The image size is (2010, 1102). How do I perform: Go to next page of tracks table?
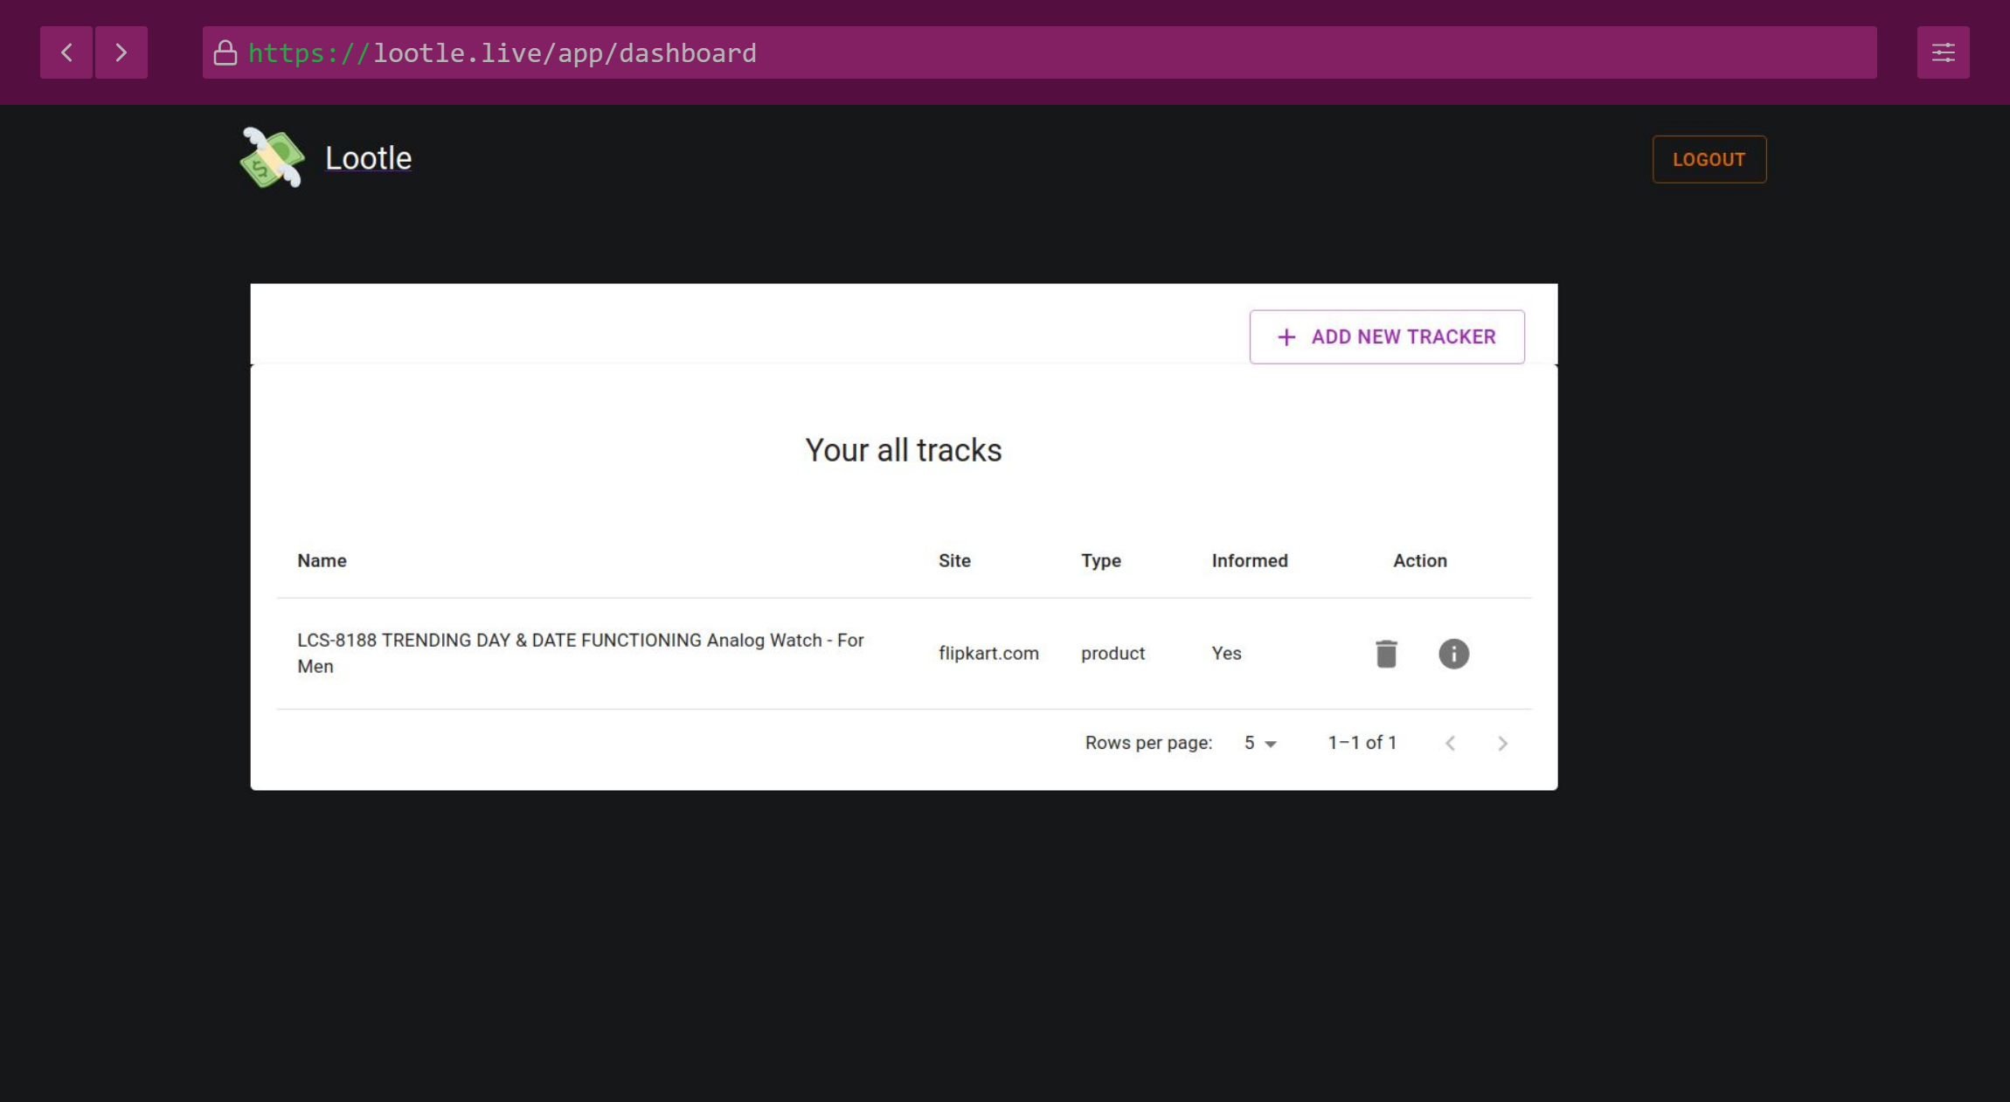1502,744
